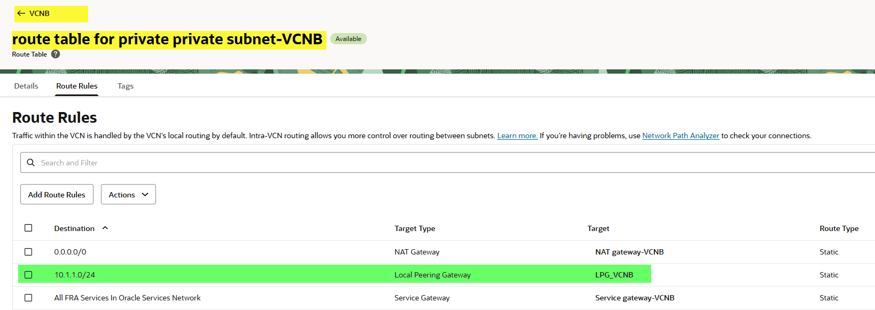This screenshot has width=875, height=310.
Task: Open the LPG_VCNB target
Action: pos(614,275)
